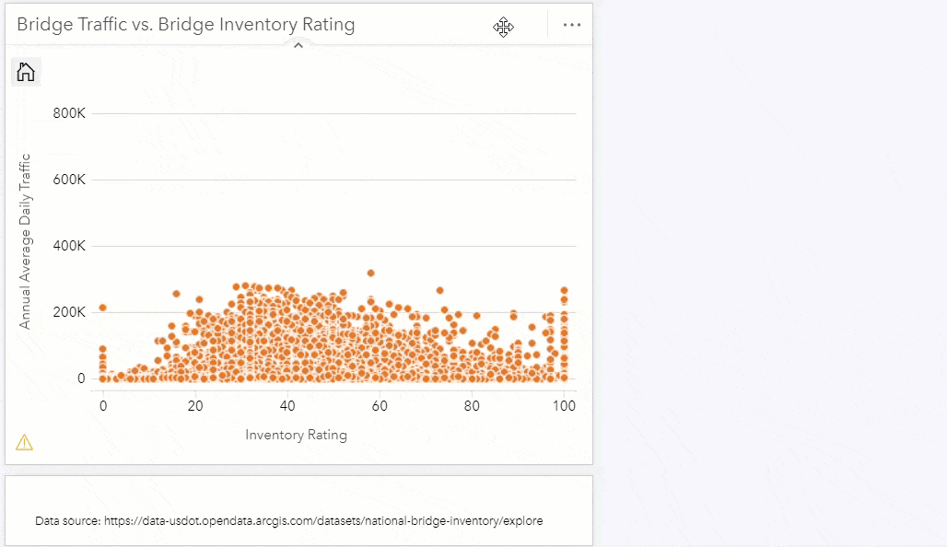Open the three-dot card options menu
The width and height of the screenshot is (947, 547).
pyautogui.click(x=572, y=25)
